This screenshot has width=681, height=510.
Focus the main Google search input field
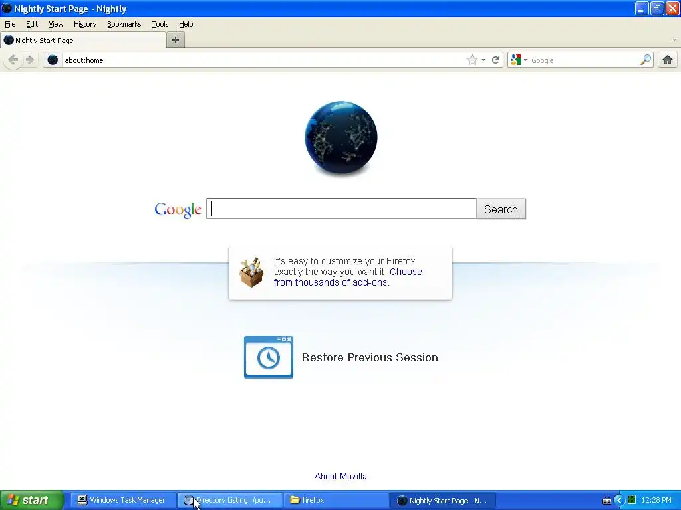[341, 209]
